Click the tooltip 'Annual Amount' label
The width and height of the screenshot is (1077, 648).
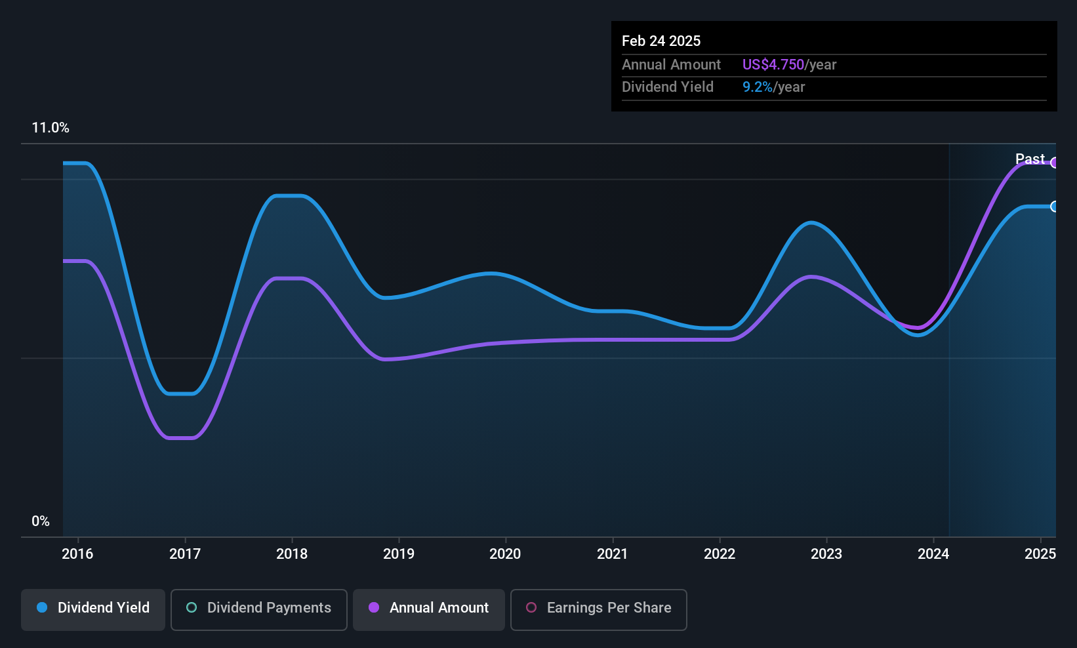(671, 64)
